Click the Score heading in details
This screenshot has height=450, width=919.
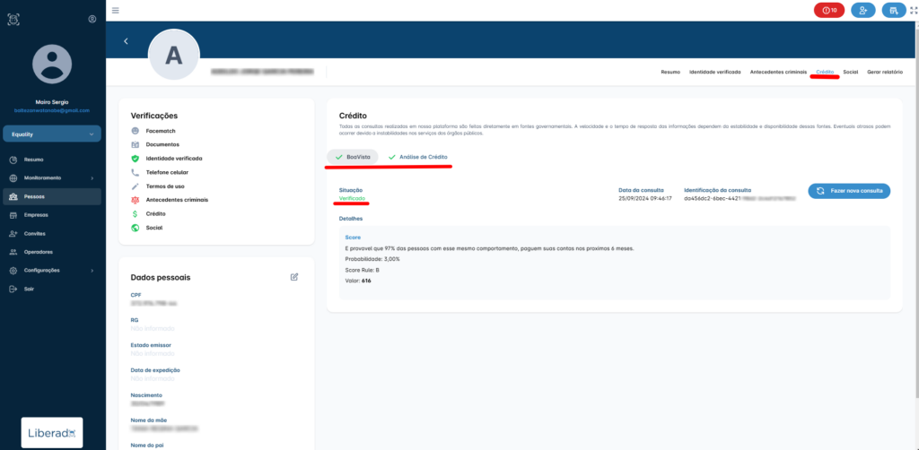coord(353,238)
